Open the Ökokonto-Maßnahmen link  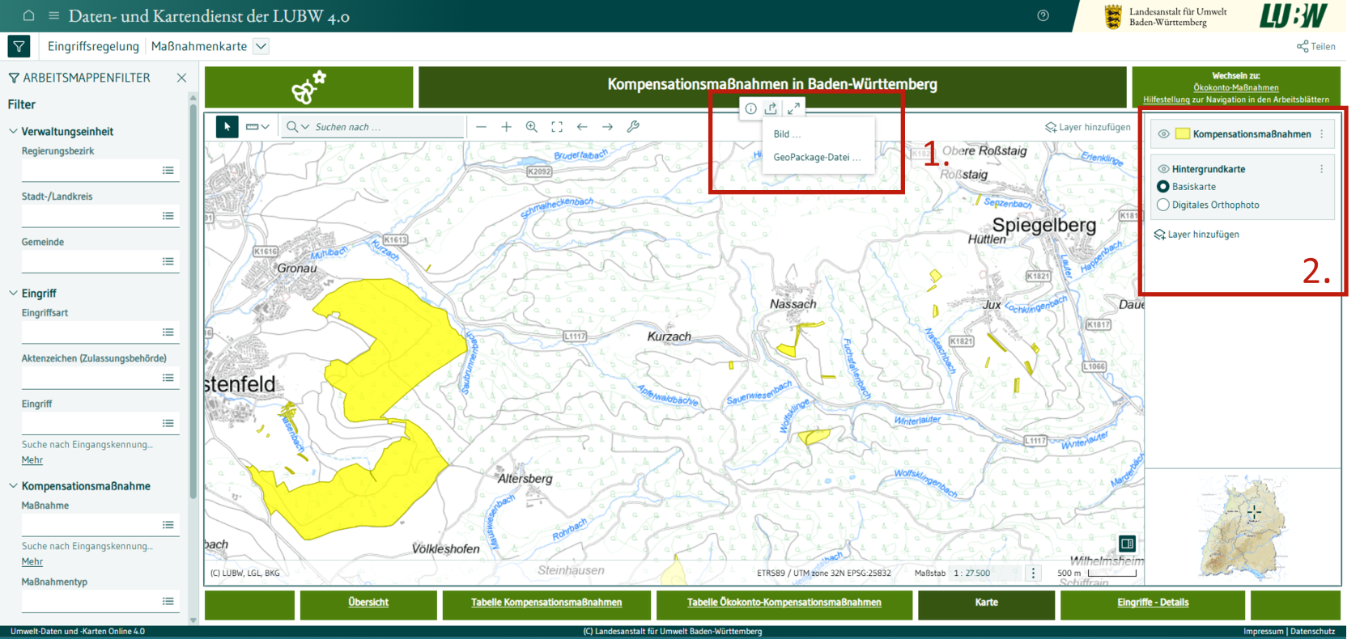pos(1236,87)
